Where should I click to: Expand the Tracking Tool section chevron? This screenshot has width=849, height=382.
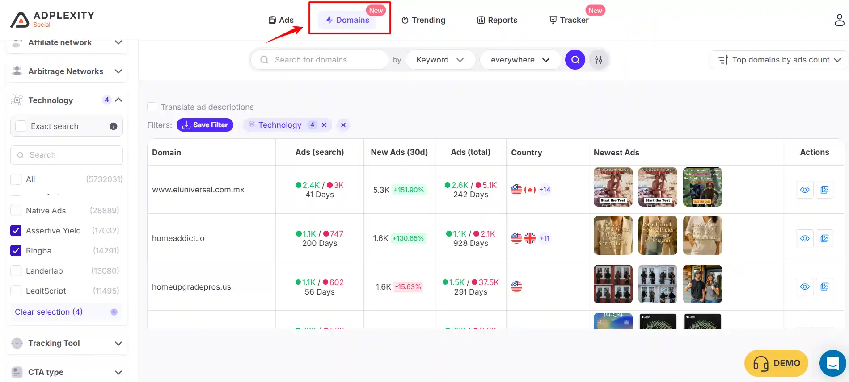[x=118, y=343]
